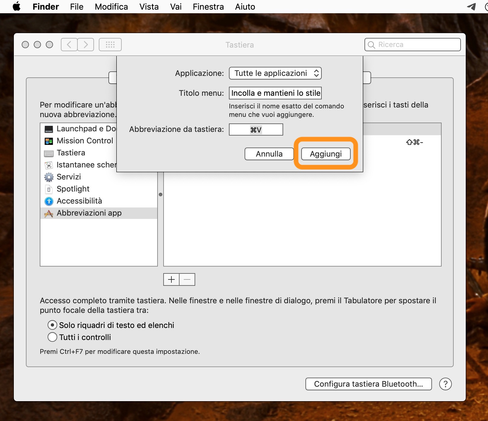Select Servizi in the list

pos(99,177)
